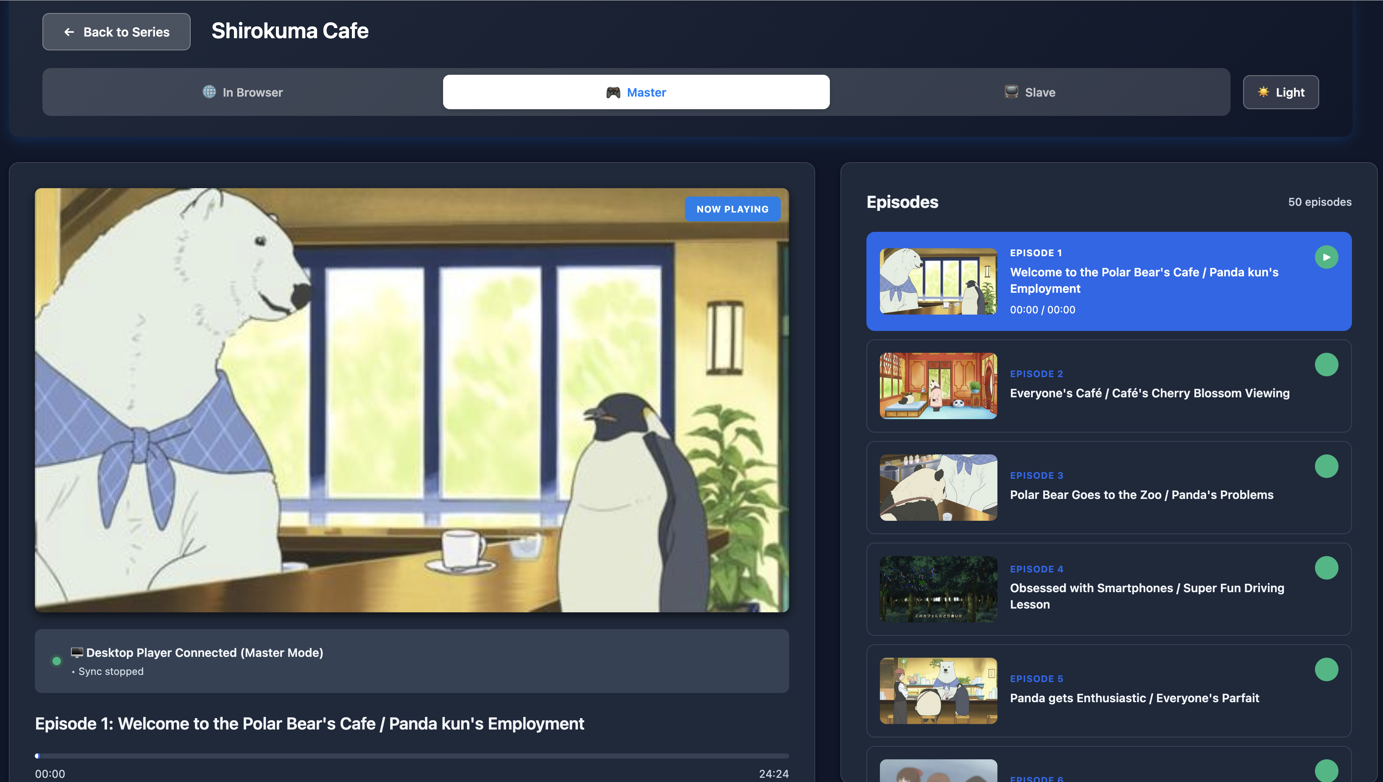1383x782 pixels.
Task: Toggle the Light theme button
Action: click(x=1281, y=92)
